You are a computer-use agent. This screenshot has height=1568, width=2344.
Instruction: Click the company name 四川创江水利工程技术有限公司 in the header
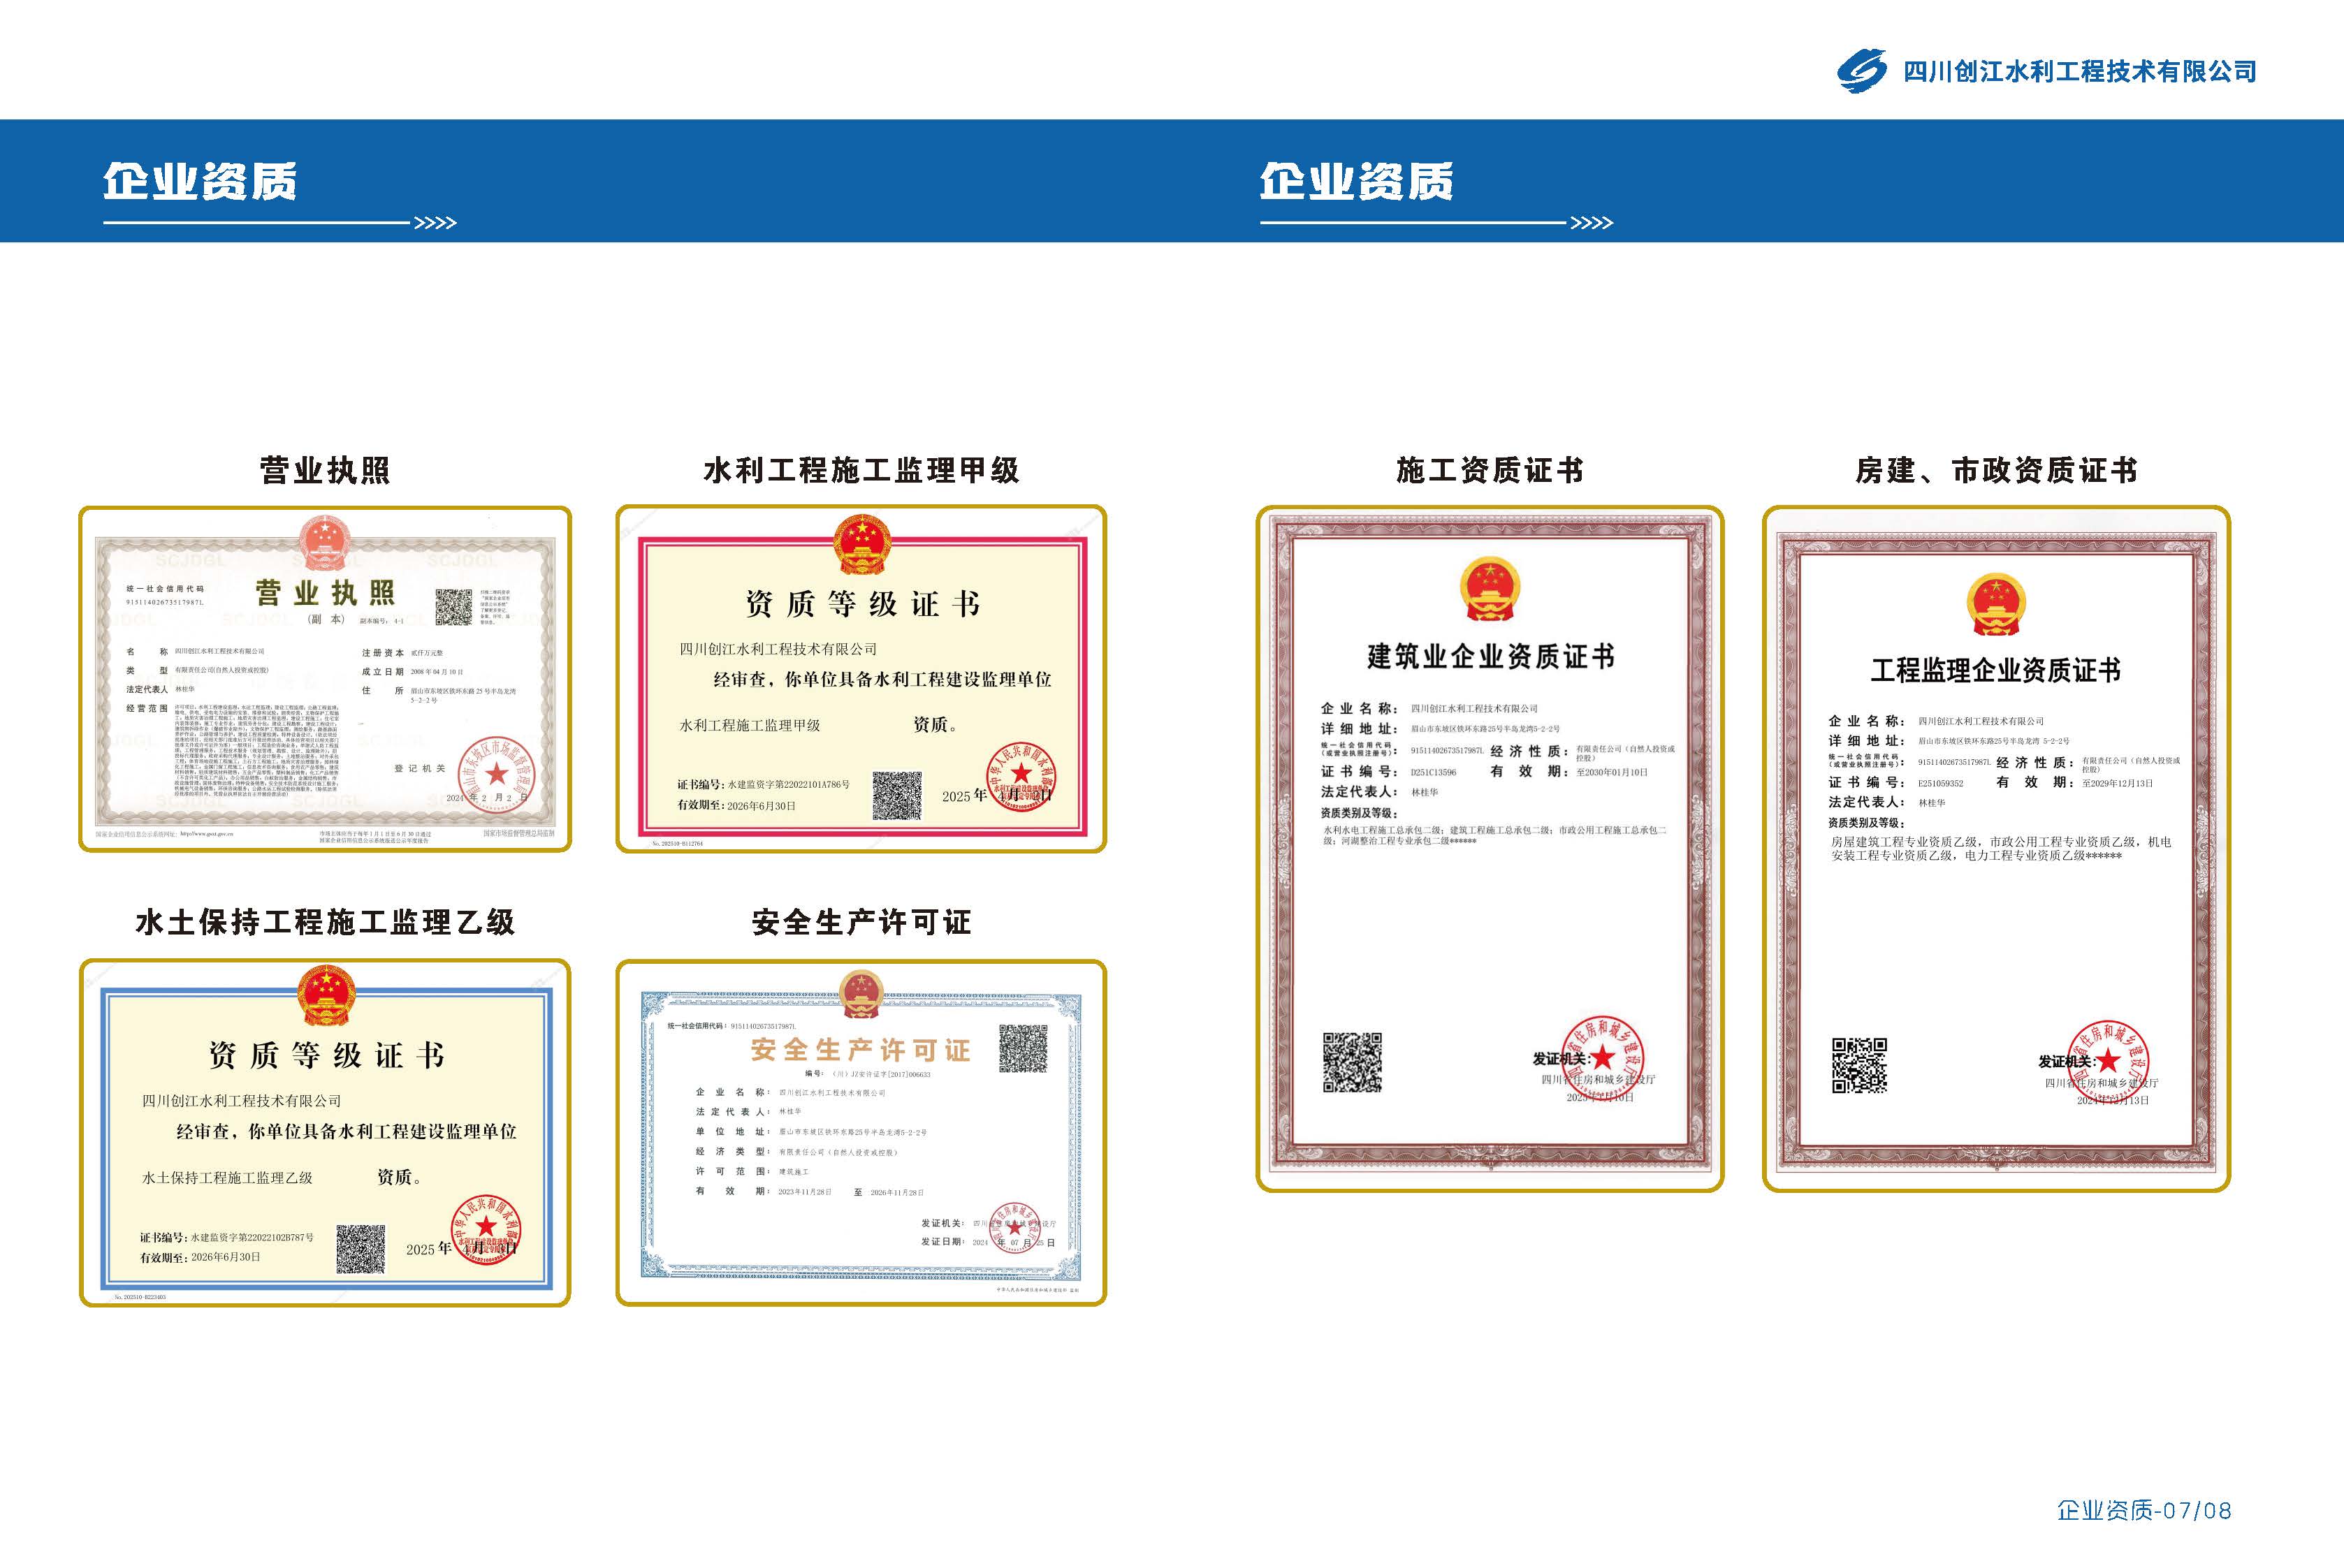pyautogui.click(x=2080, y=72)
